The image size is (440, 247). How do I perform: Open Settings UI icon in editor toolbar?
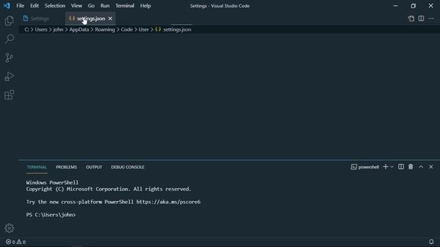[x=411, y=19]
